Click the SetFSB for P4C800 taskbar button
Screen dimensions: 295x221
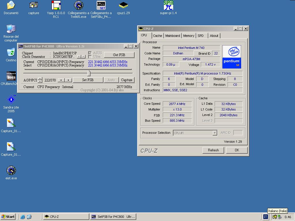click(x=113, y=217)
